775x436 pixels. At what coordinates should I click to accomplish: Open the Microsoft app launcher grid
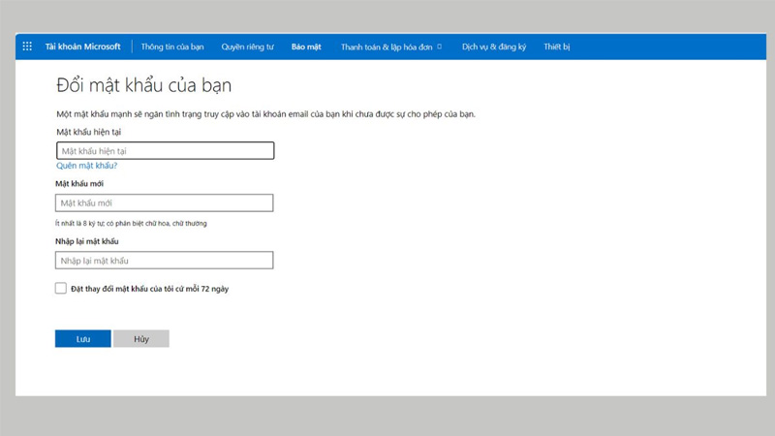click(x=26, y=47)
